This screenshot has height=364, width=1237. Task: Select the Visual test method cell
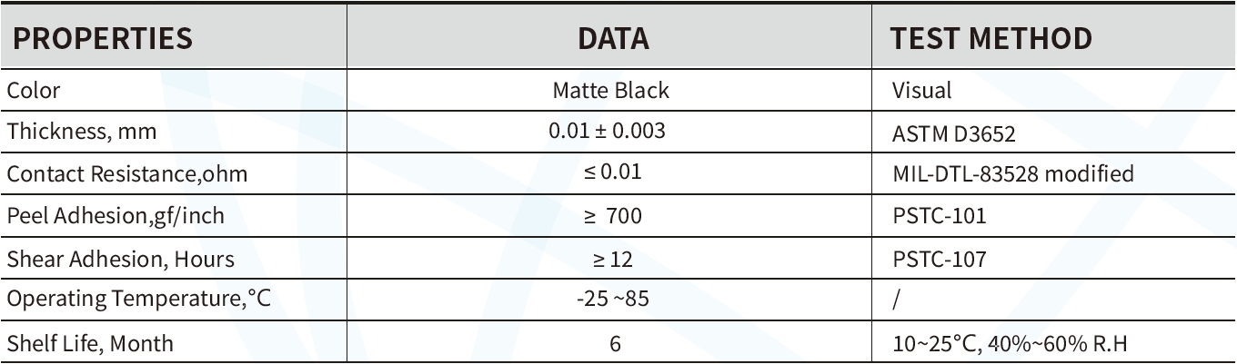pos(922,90)
